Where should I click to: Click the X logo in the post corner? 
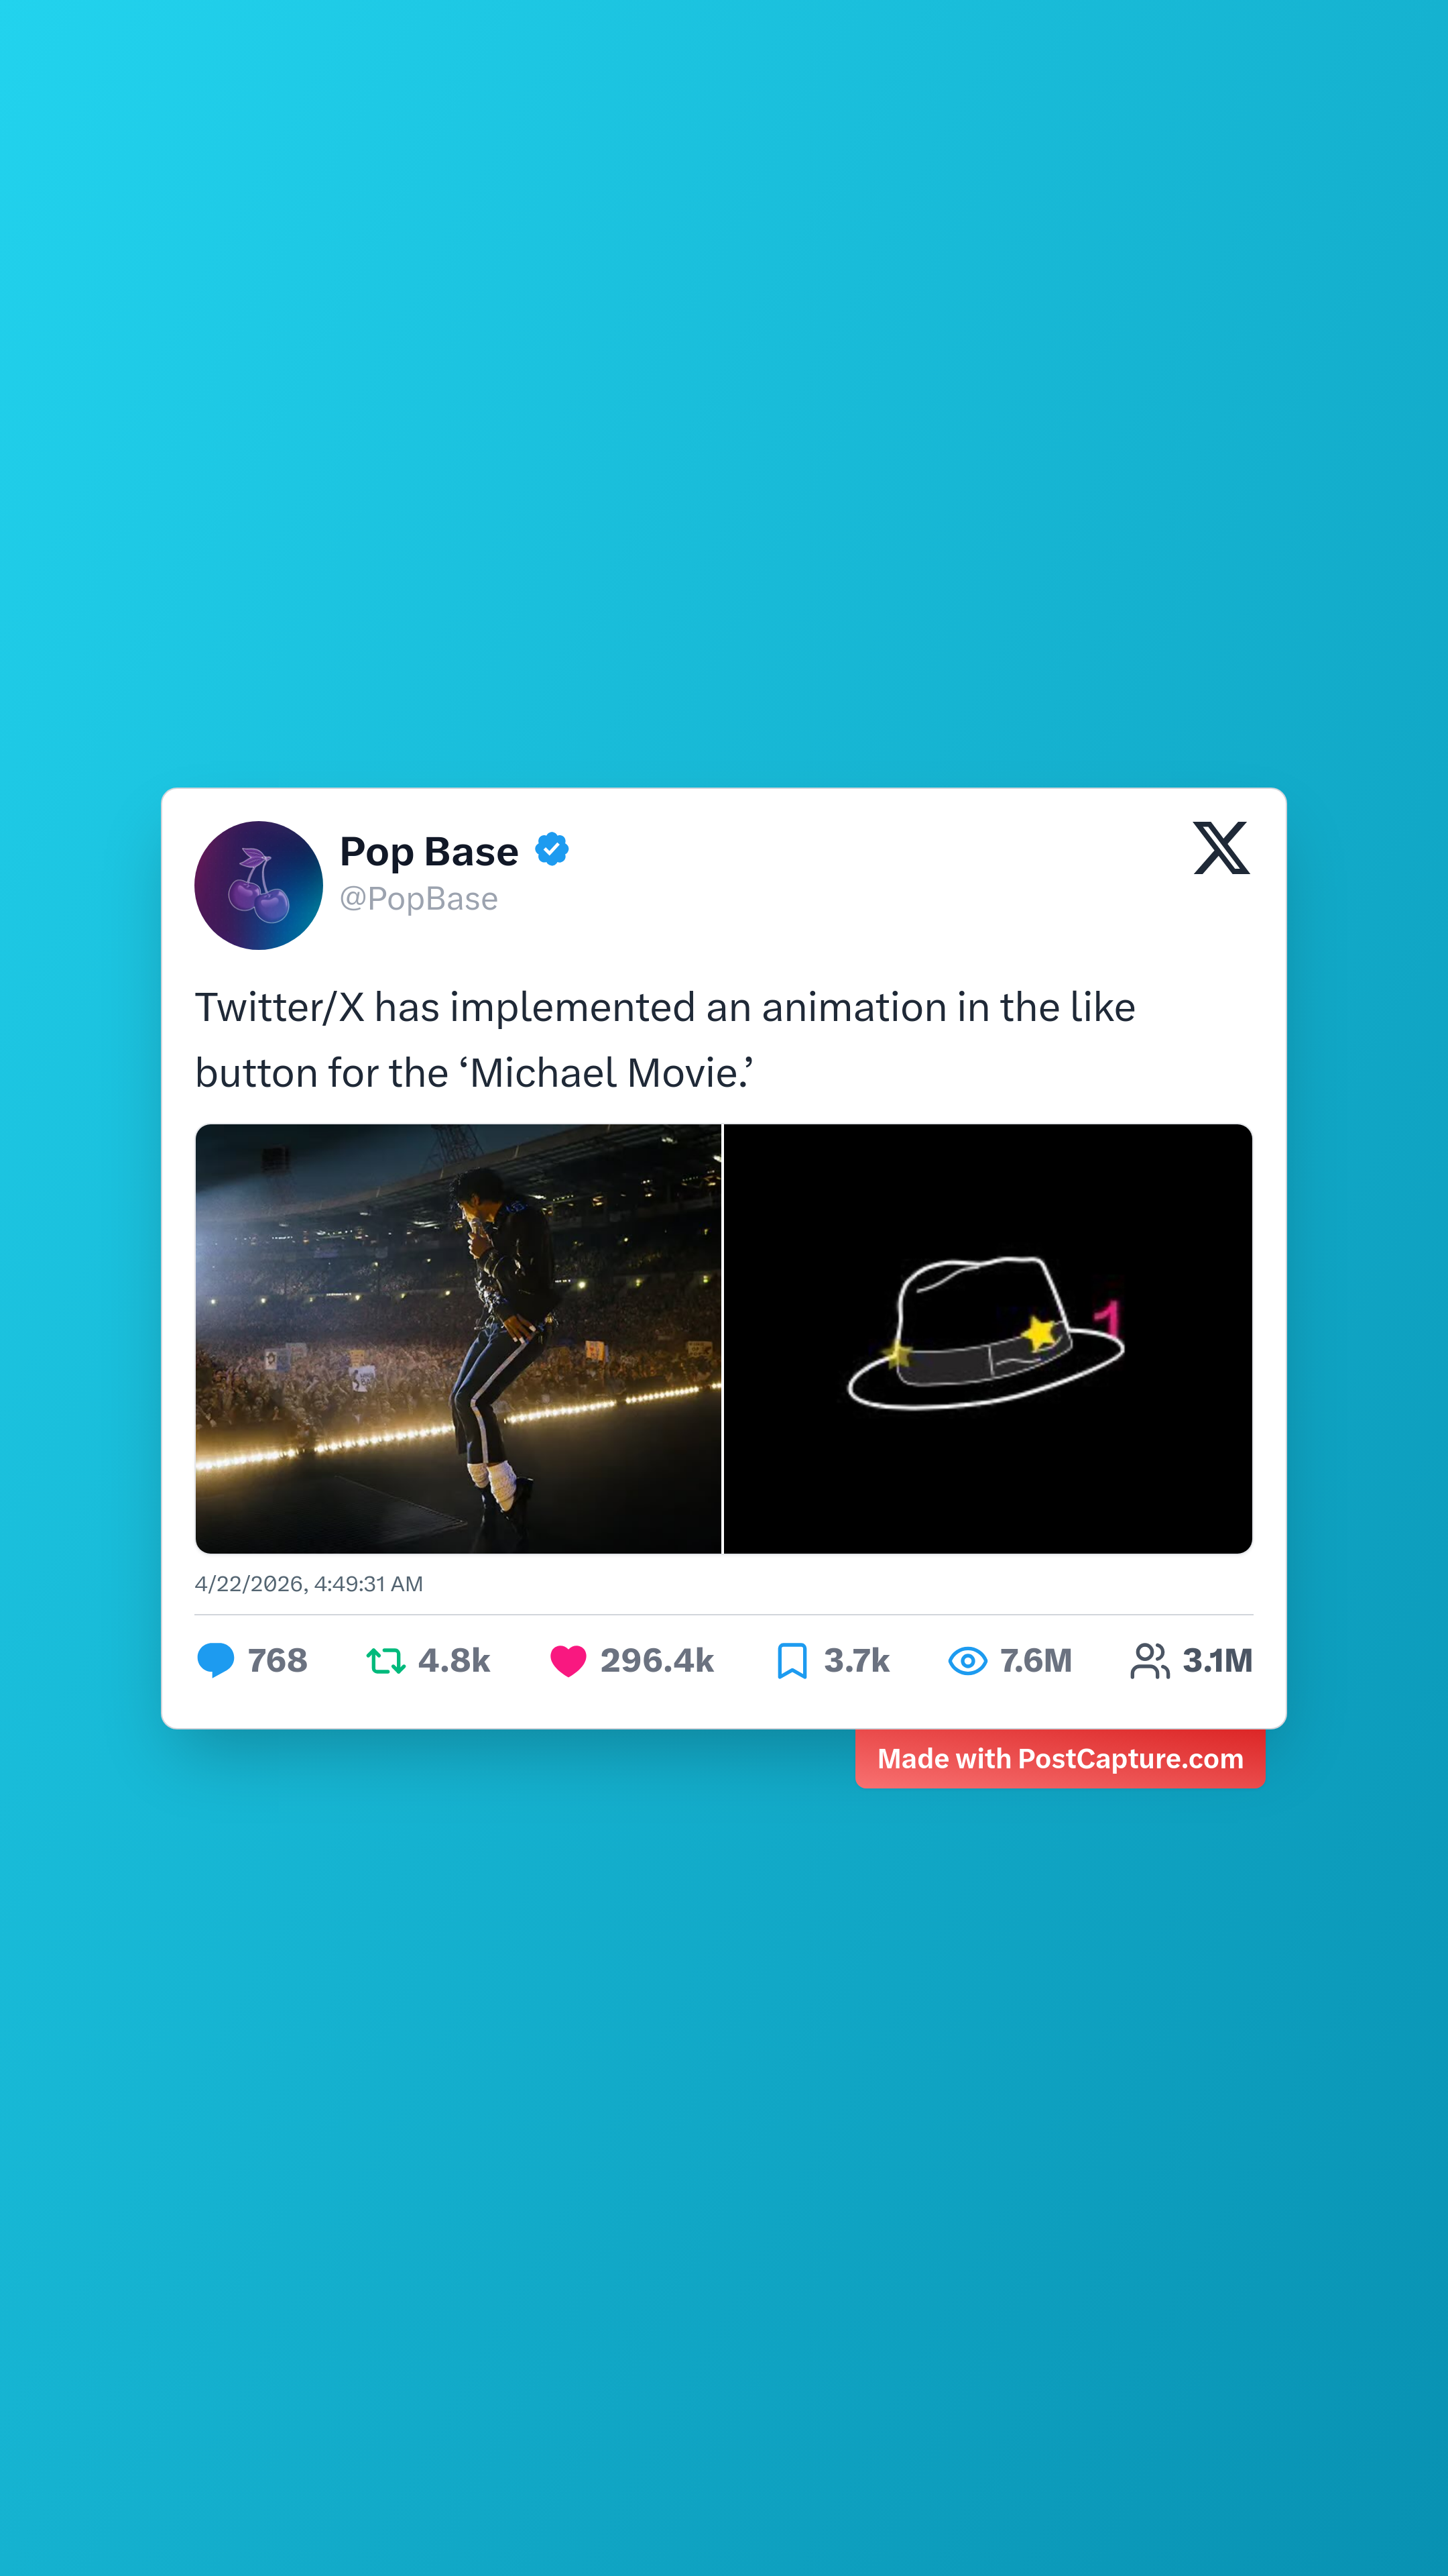coord(1221,848)
